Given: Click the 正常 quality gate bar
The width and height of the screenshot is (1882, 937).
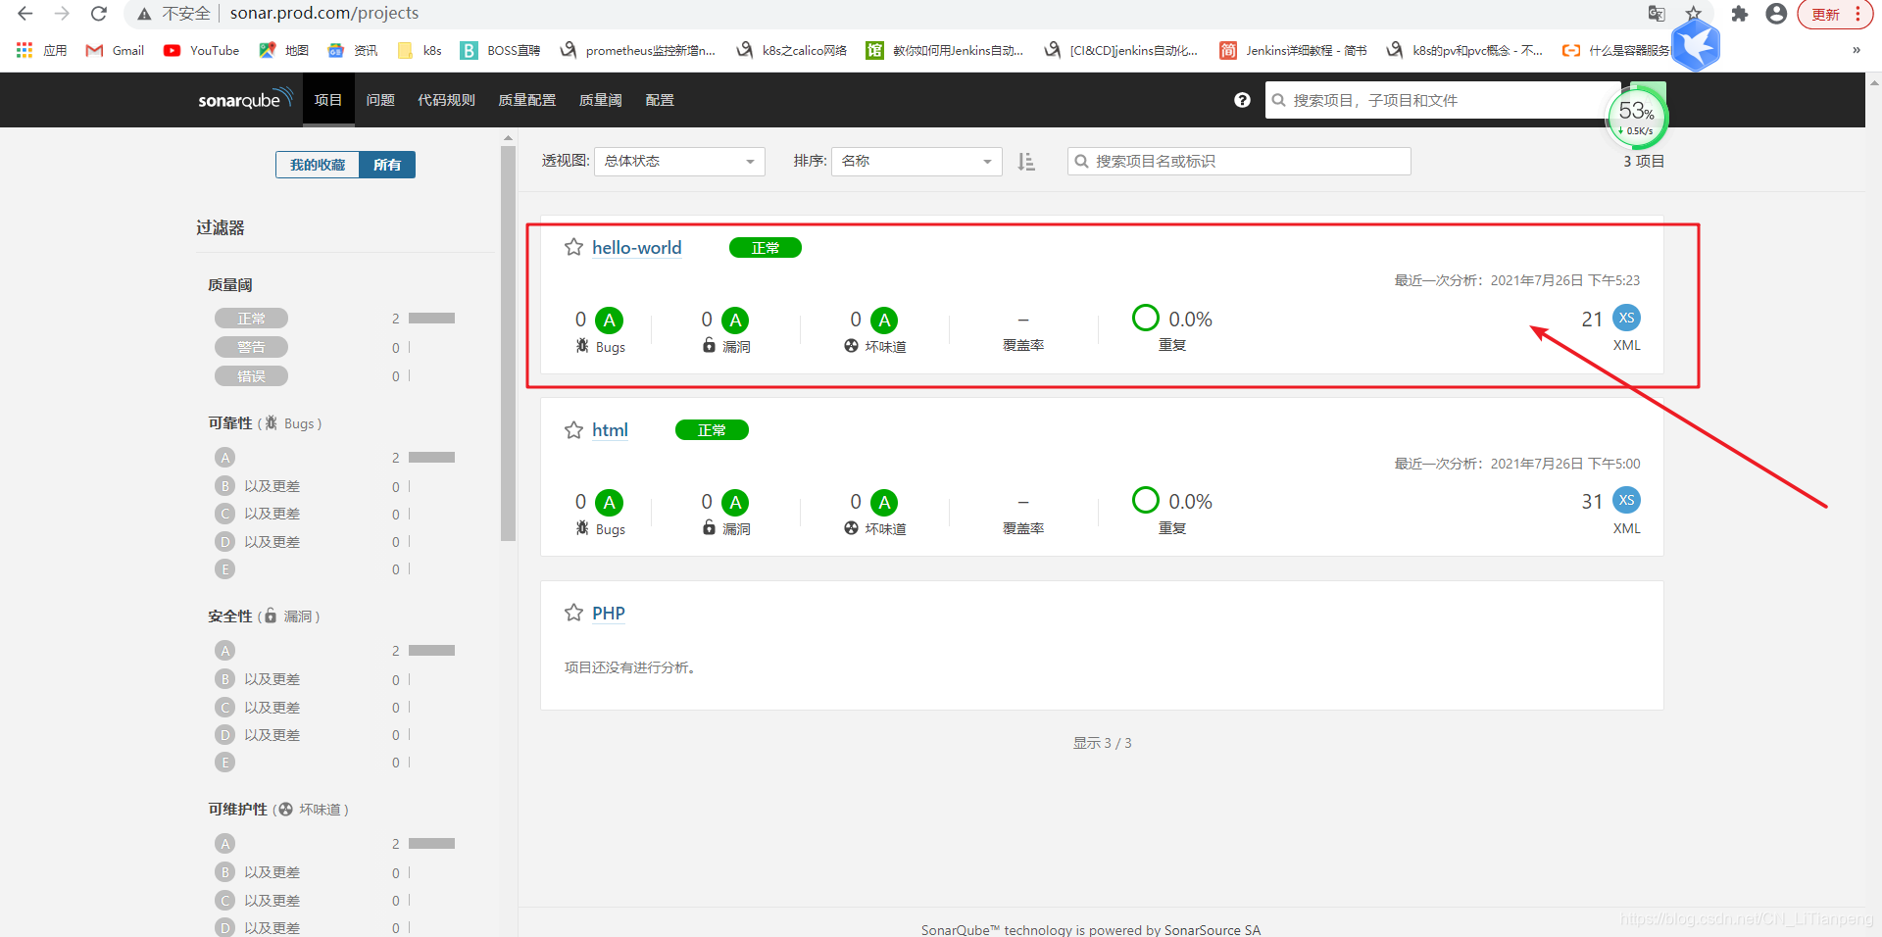Looking at the screenshot, I should (431, 319).
